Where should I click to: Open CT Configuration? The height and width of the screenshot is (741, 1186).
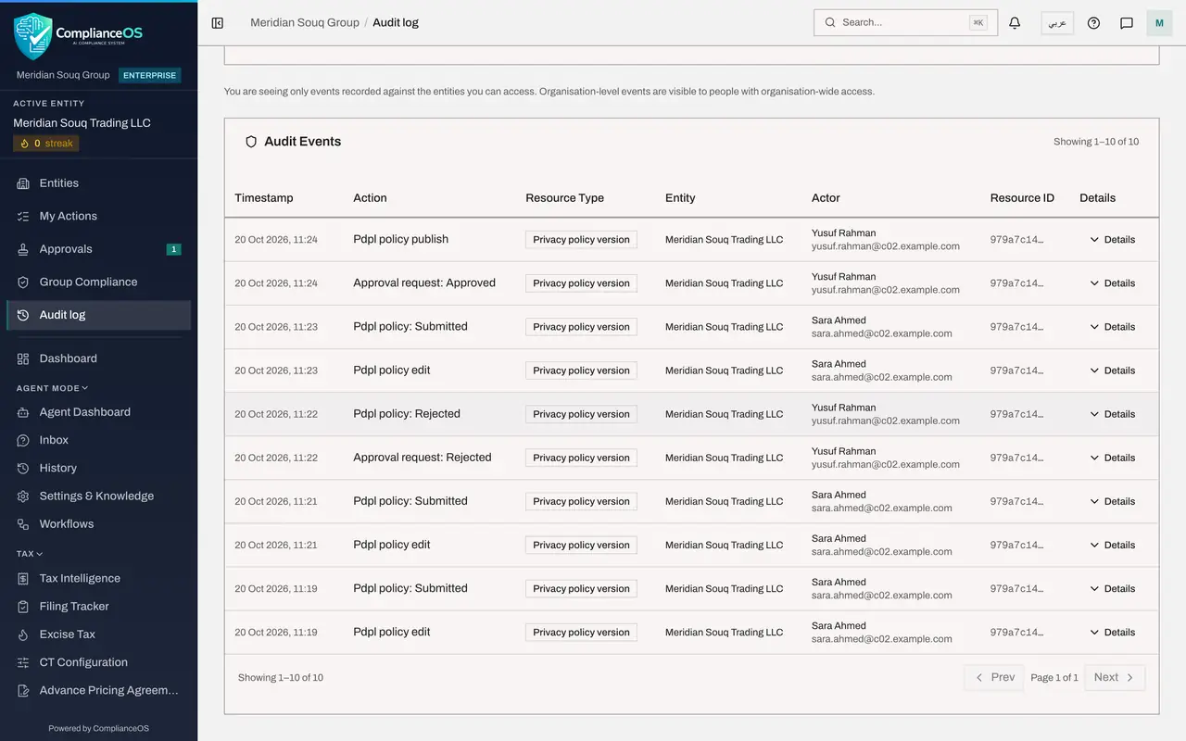coord(98,662)
